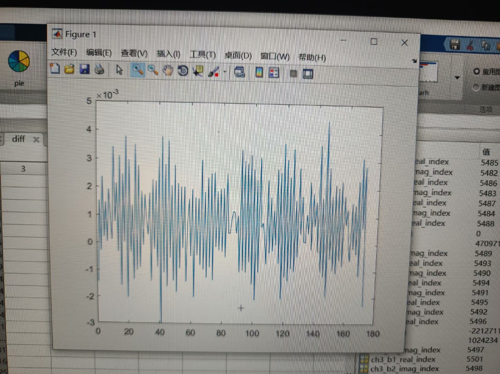Click the New Figure toolbar icon

(55, 69)
